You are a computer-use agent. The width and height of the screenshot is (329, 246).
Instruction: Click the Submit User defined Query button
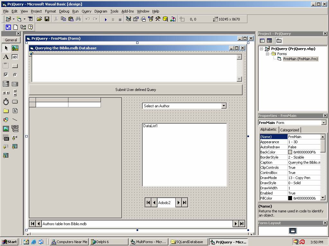(x=136, y=90)
